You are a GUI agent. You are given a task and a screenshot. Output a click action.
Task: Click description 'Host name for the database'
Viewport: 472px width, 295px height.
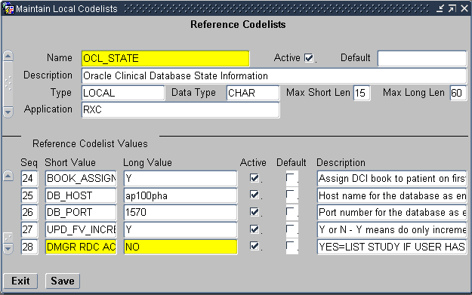point(392,195)
